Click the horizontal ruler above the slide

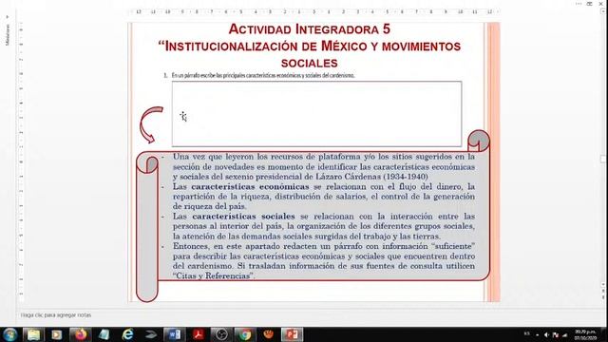(313, 12)
